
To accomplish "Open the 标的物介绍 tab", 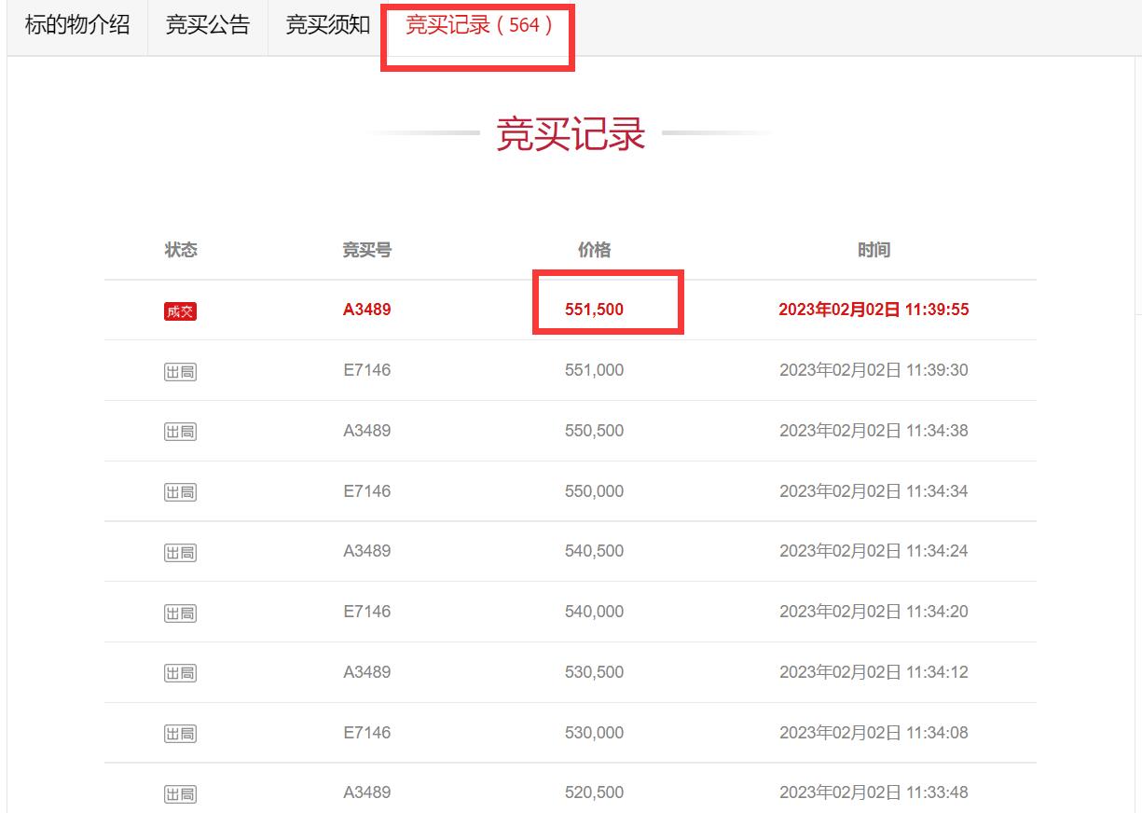I will pos(77,25).
